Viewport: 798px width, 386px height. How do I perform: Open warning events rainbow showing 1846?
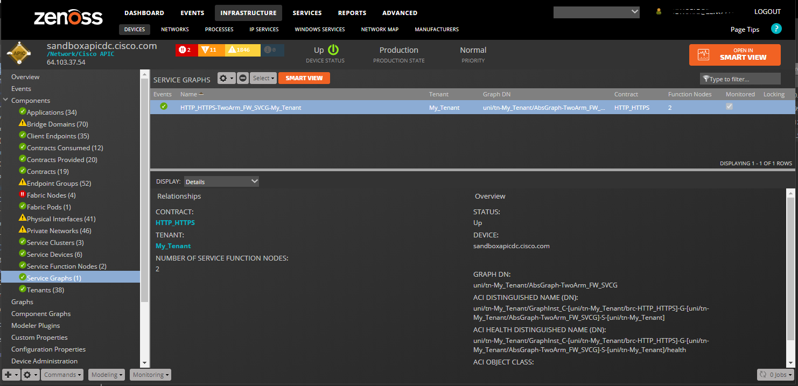[x=242, y=50]
